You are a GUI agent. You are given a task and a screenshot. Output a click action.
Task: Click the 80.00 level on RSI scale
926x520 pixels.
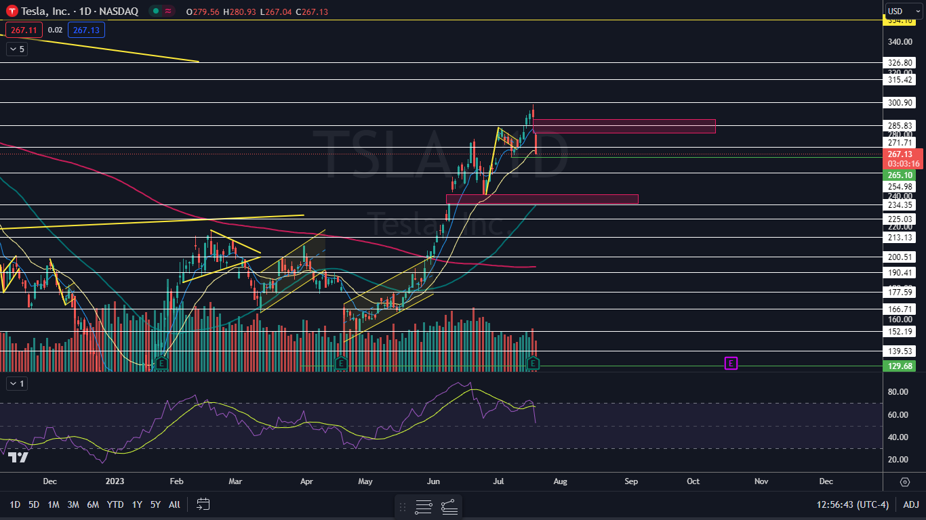[898, 392]
